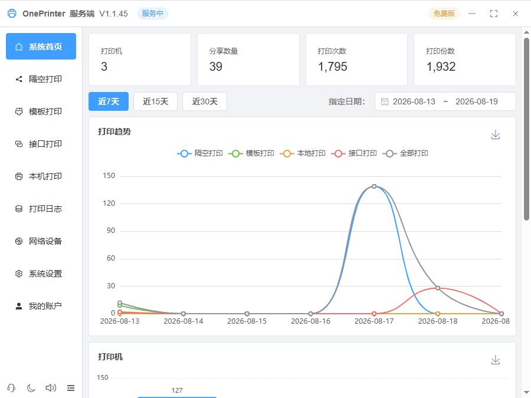
Task: Open the 隔空打印 menu label
Action: click(45, 79)
